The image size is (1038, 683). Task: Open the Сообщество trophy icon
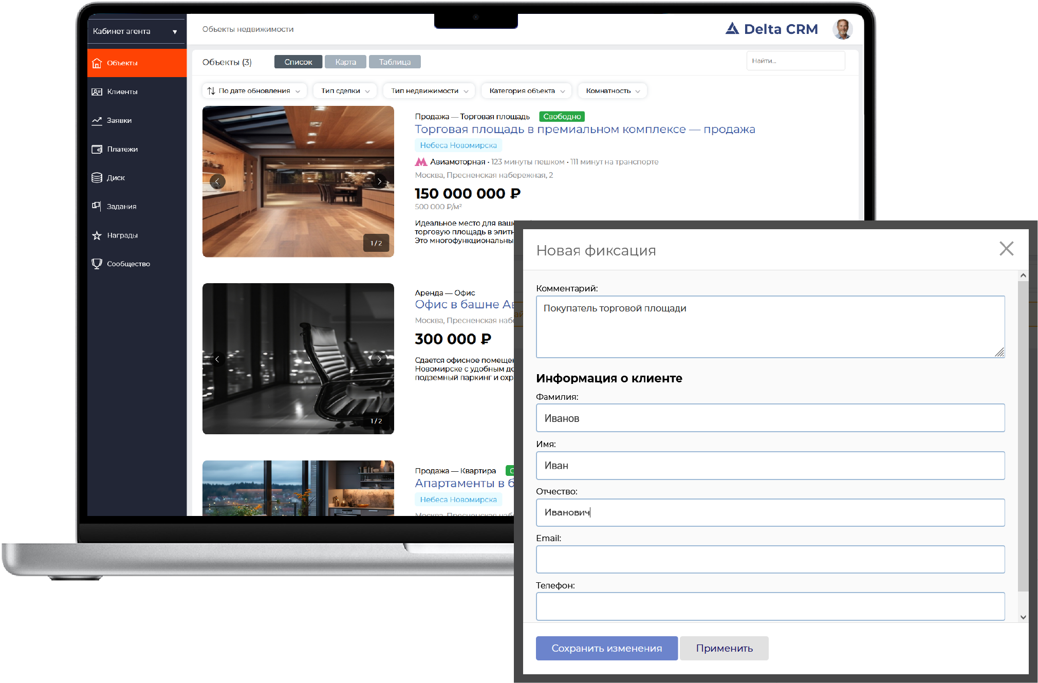click(97, 264)
